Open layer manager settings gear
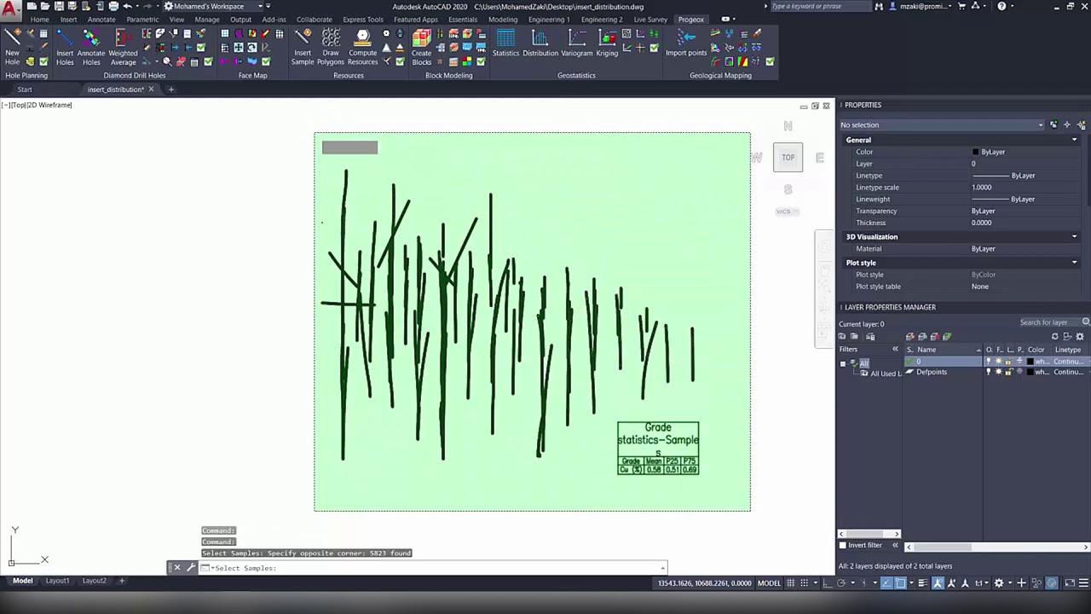 pos(1081,337)
